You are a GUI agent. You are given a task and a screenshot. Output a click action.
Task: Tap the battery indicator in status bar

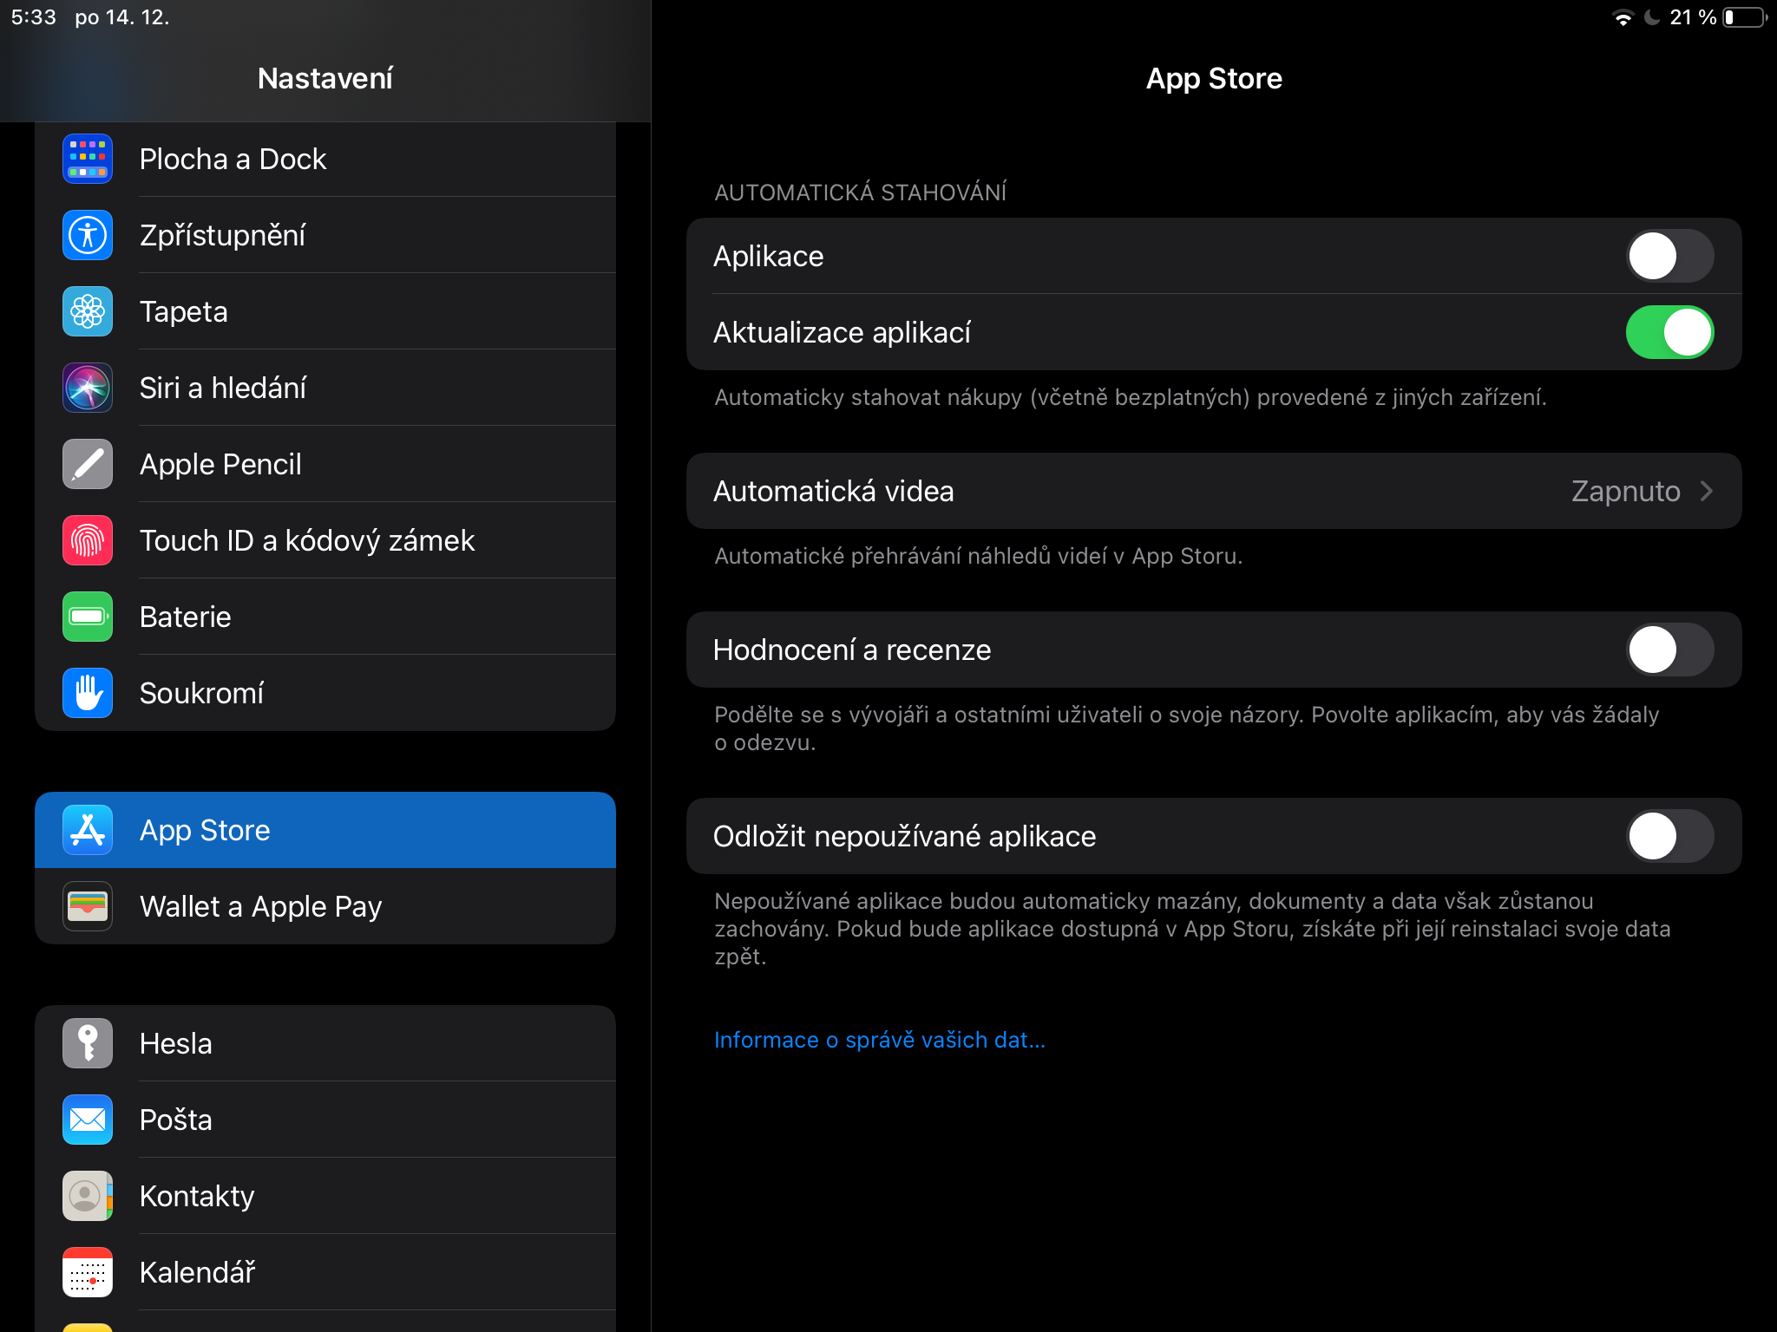pos(1744,17)
